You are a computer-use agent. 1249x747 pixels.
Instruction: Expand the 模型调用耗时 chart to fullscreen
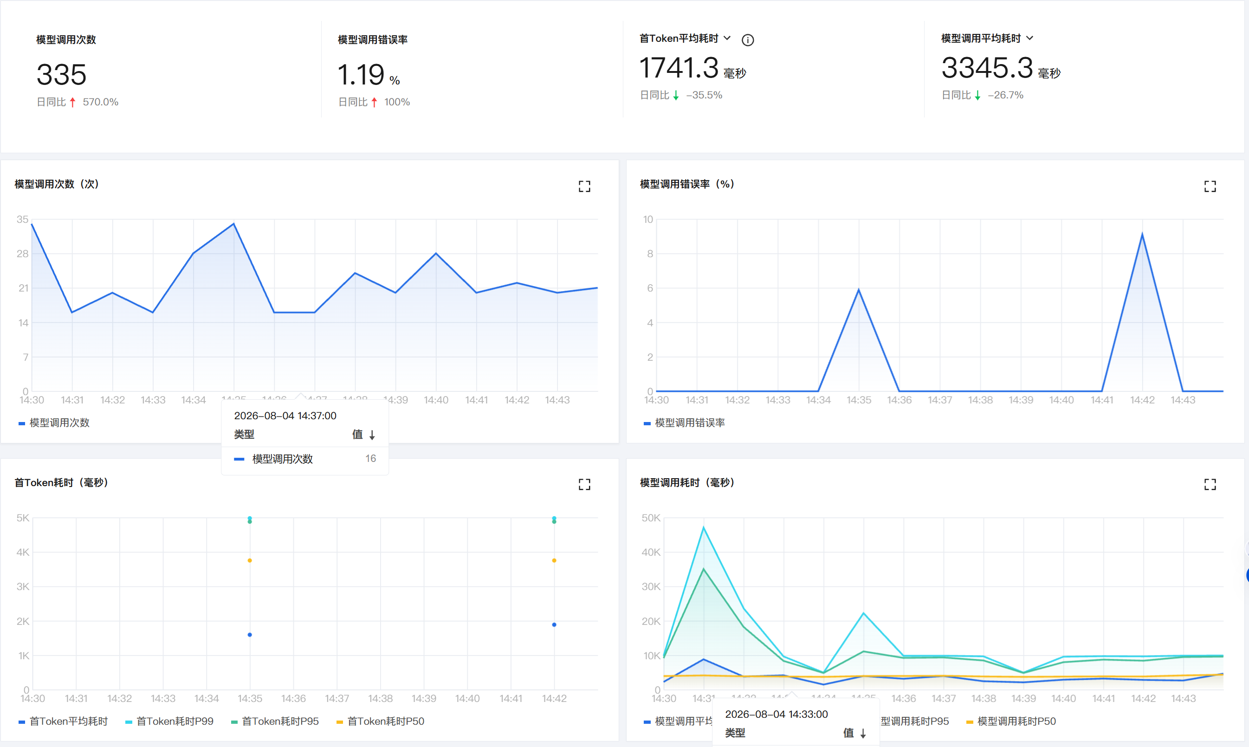pyautogui.click(x=1210, y=484)
